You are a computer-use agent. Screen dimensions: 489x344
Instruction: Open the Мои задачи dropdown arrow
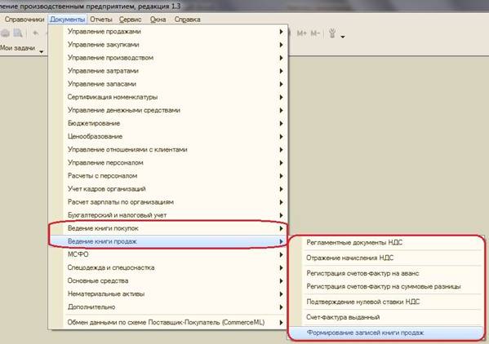point(41,51)
